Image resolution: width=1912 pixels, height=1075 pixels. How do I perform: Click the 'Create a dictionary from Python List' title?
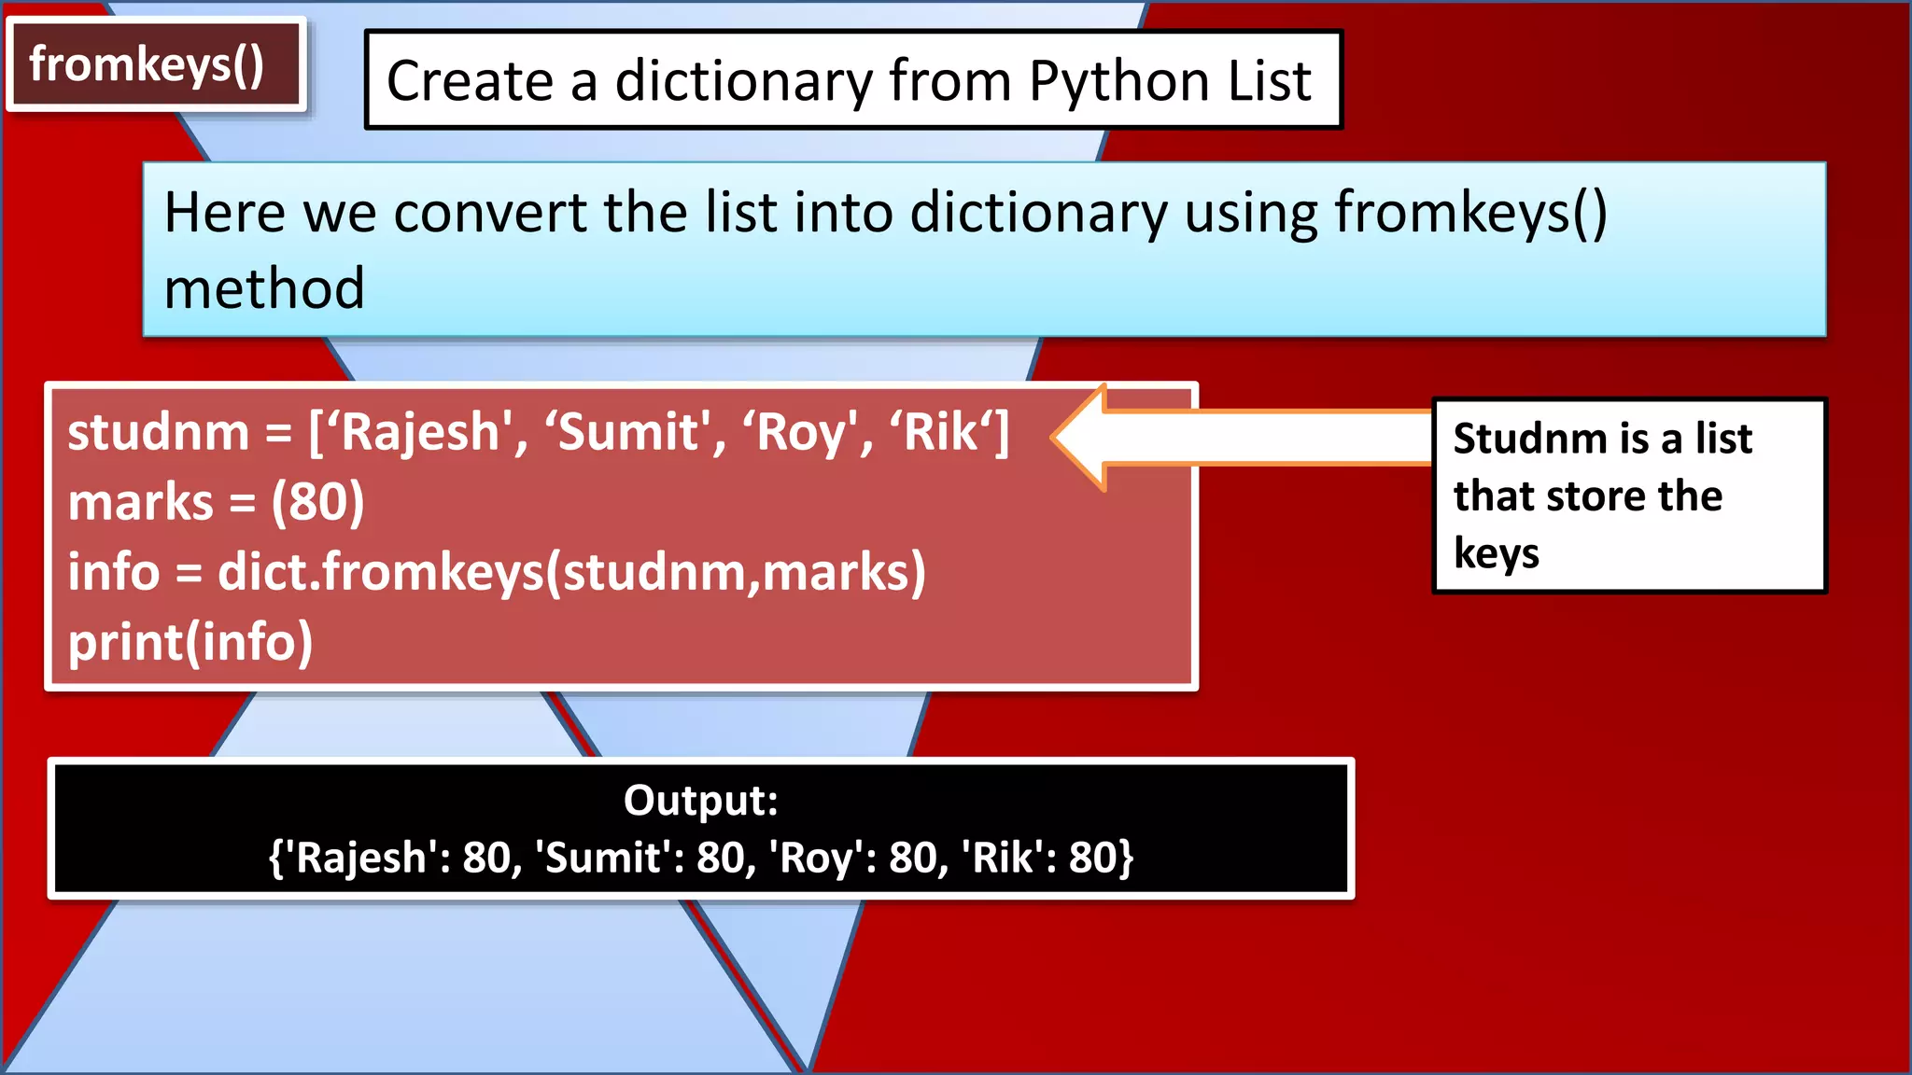(851, 80)
